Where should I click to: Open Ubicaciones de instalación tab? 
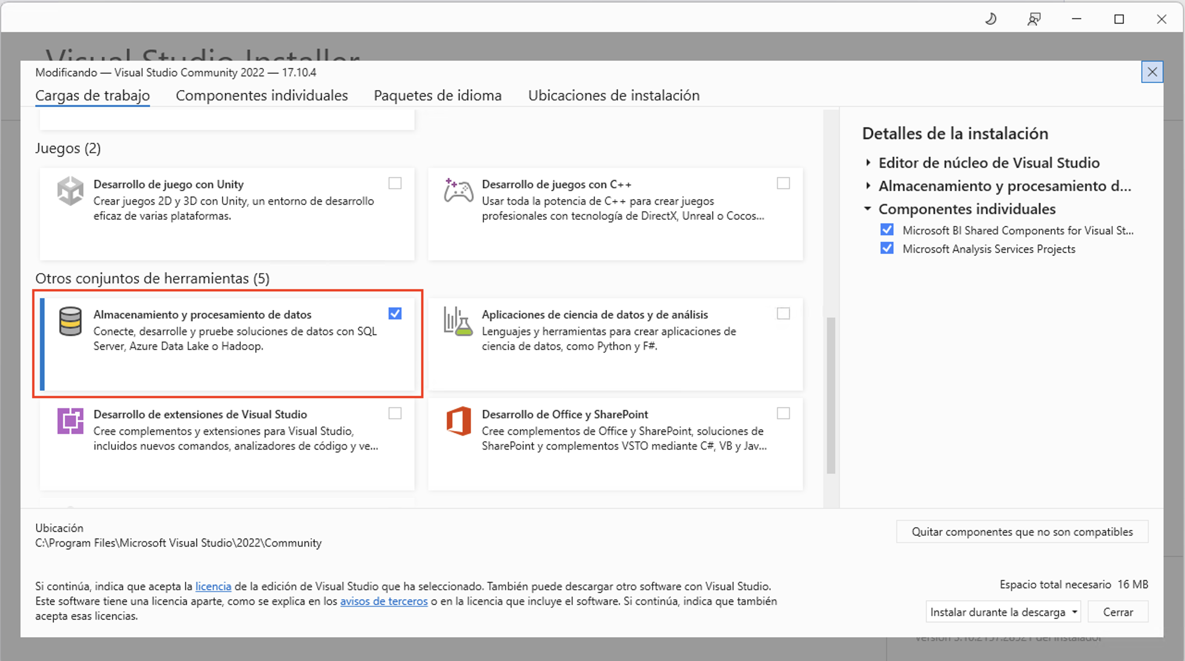[x=614, y=95]
